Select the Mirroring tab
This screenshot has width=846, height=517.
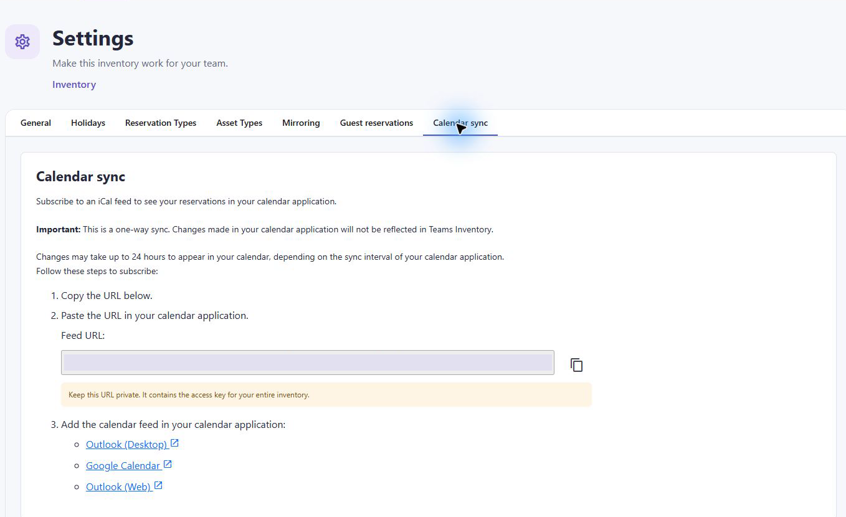pyautogui.click(x=301, y=123)
